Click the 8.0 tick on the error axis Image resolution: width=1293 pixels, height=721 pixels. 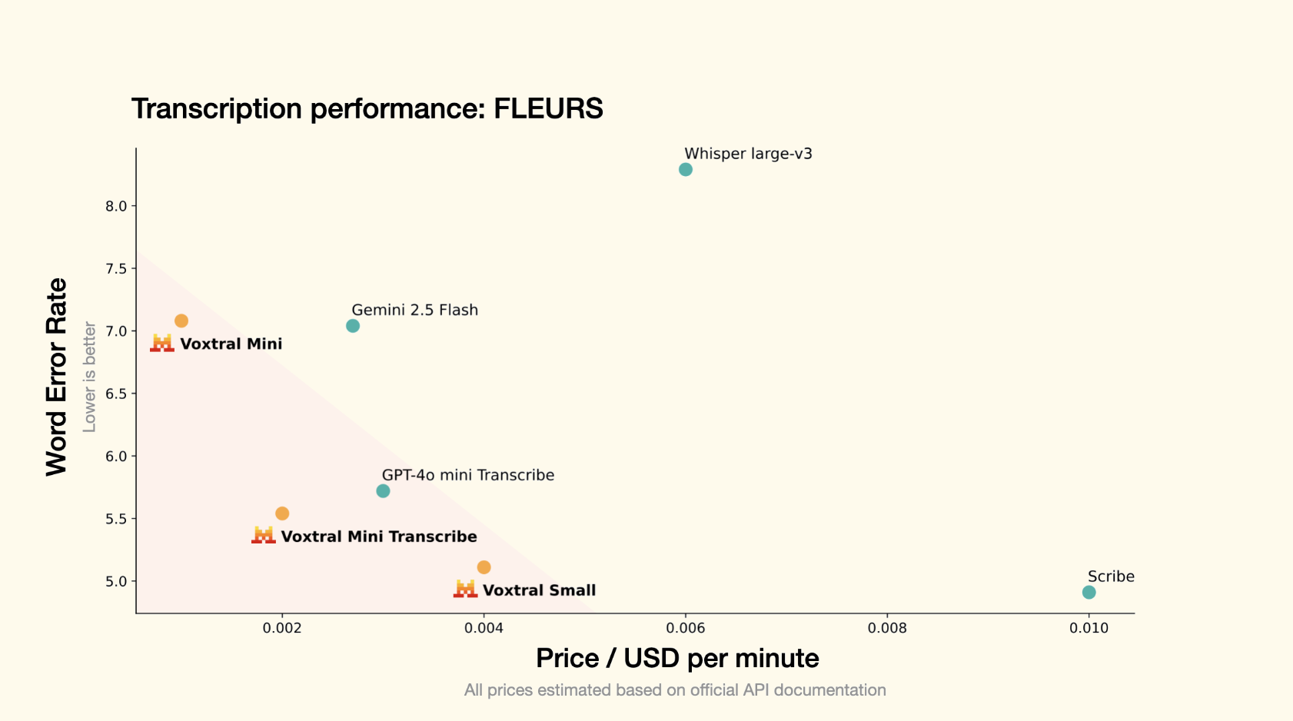[x=116, y=206]
